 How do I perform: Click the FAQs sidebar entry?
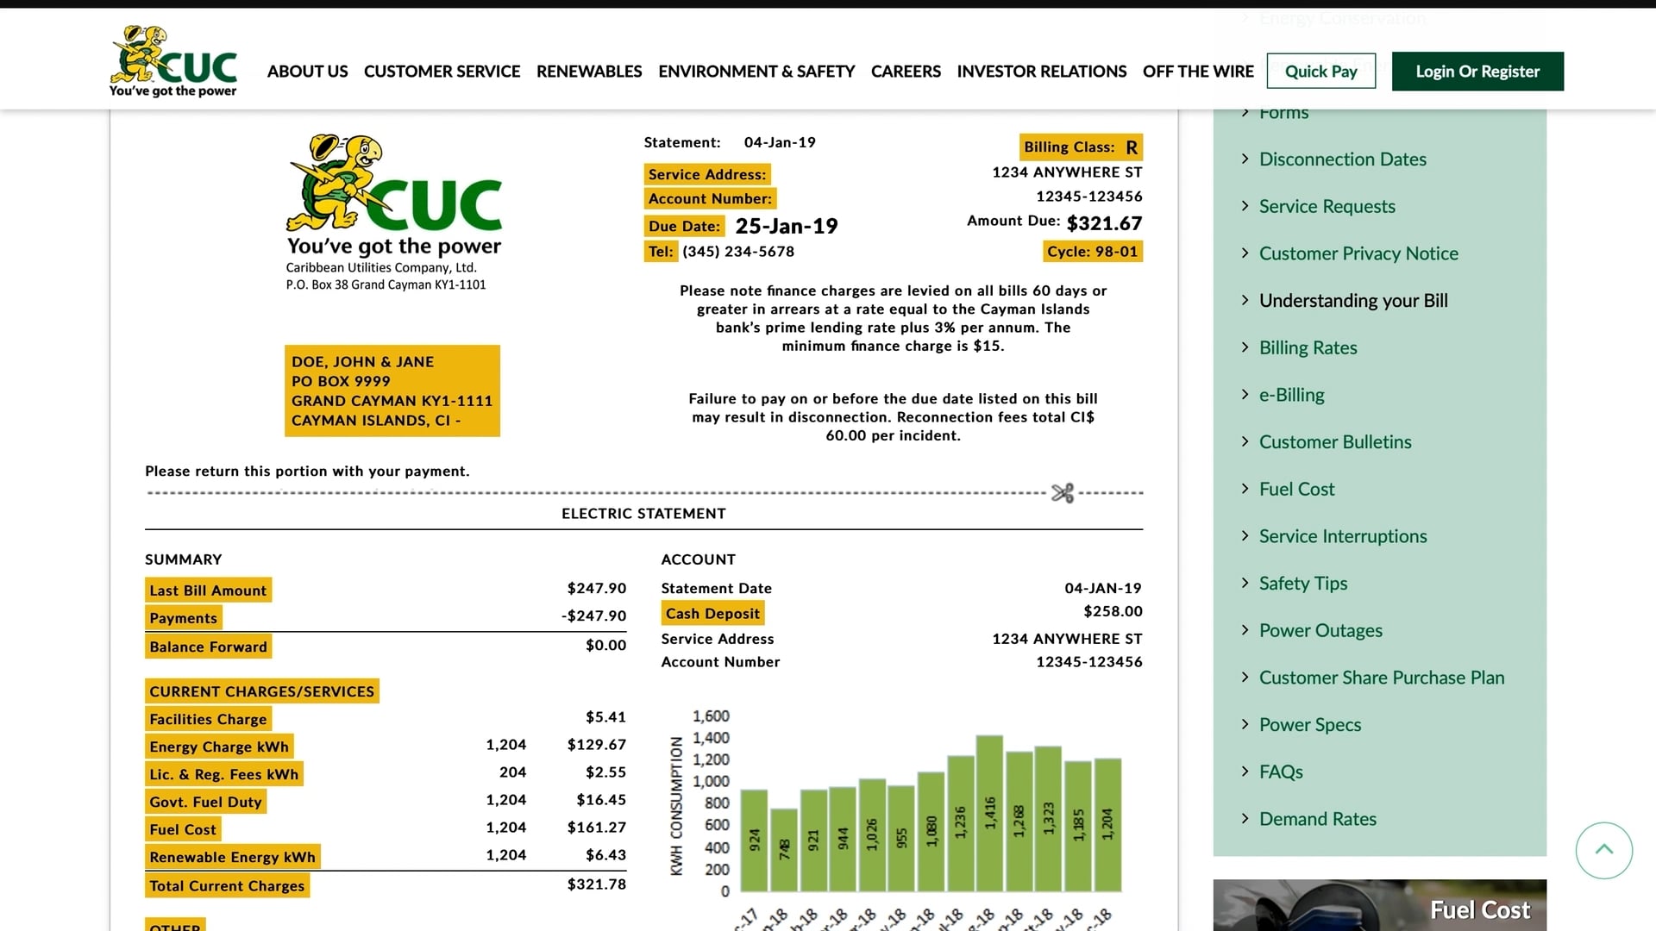click(1281, 772)
